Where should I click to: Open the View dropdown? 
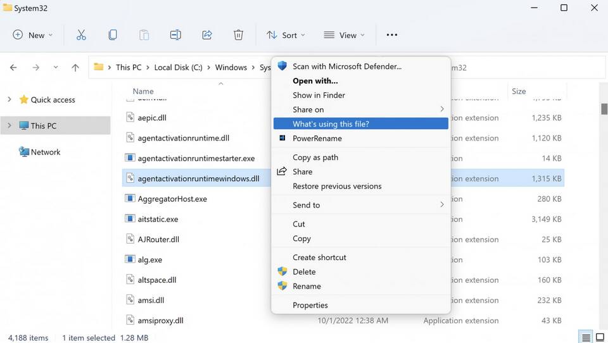click(x=344, y=35)
